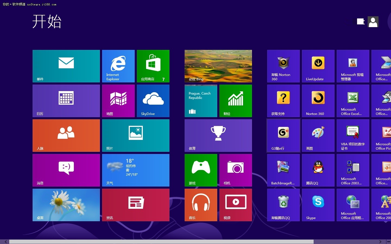The height and width of the screenshot is (244, 391).
Task: Open the Music (音乐) headphones tile
Action: point(201,205)
